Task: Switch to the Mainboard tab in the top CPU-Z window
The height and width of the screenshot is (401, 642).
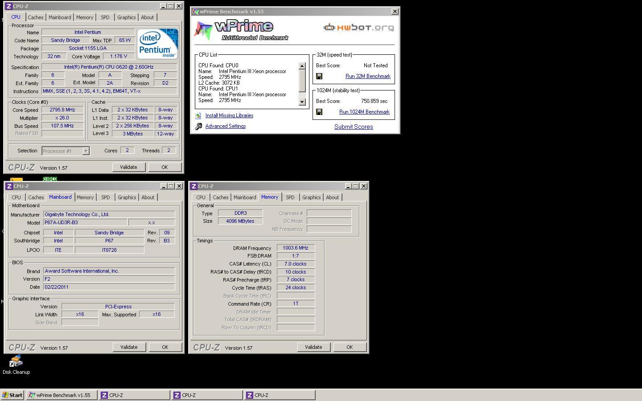Action: pos(60,17)
